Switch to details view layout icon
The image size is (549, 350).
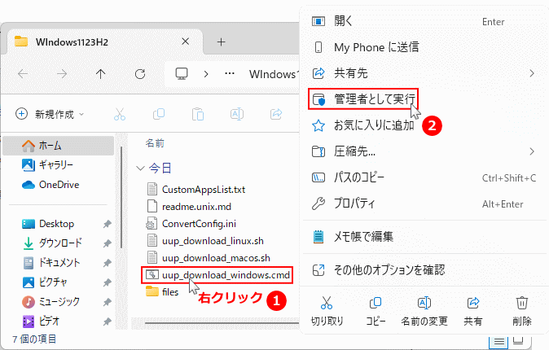point(498,341)
